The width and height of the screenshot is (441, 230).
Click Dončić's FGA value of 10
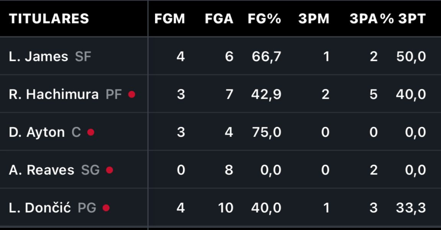(225, 208)
